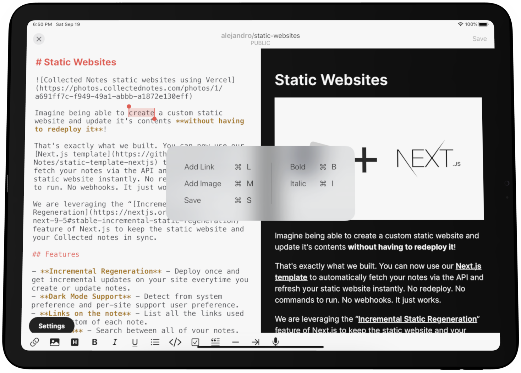
Task: Insert a link using the chain icon
Action: [34, 342]
